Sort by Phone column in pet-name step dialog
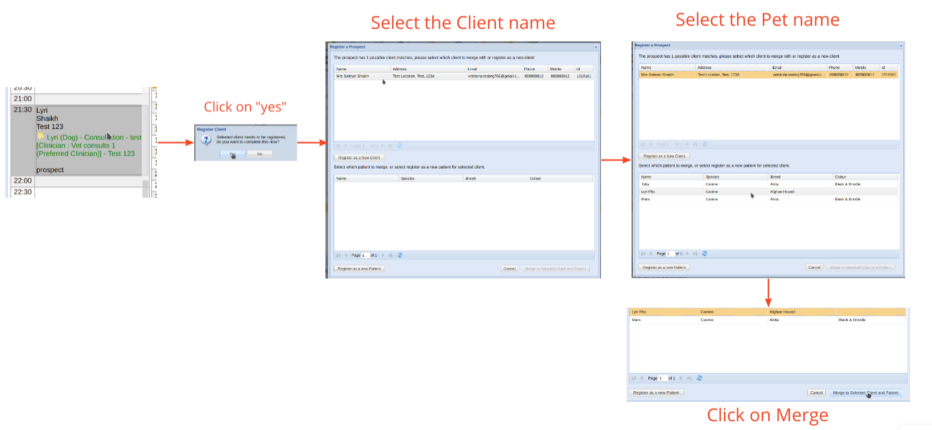This screenshot has height=430, width=932. (x=840, y=67)
